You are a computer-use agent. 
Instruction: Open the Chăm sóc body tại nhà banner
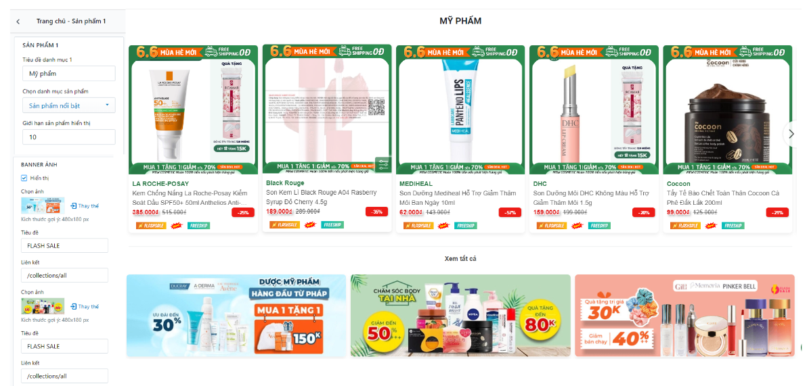click(460, 316)
